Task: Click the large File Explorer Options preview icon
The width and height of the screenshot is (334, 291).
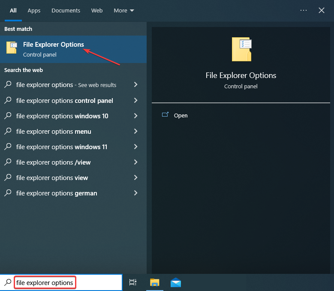Action: tap(241, 49)
